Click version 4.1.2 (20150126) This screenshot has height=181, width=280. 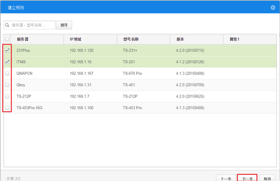click(190, 62)
